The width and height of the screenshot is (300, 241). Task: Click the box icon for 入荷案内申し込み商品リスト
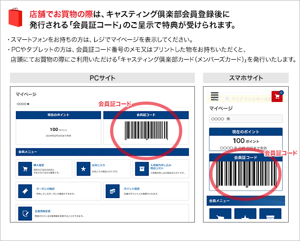click(x=142, y=169)
